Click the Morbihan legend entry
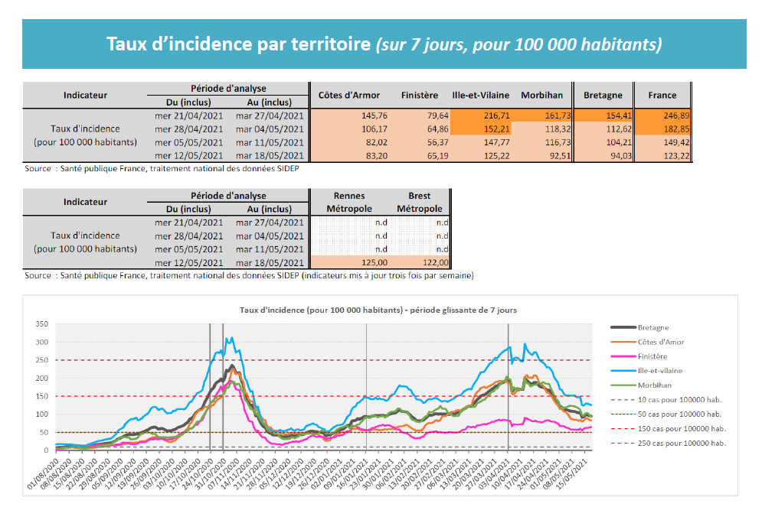 [x=655, y=385]
